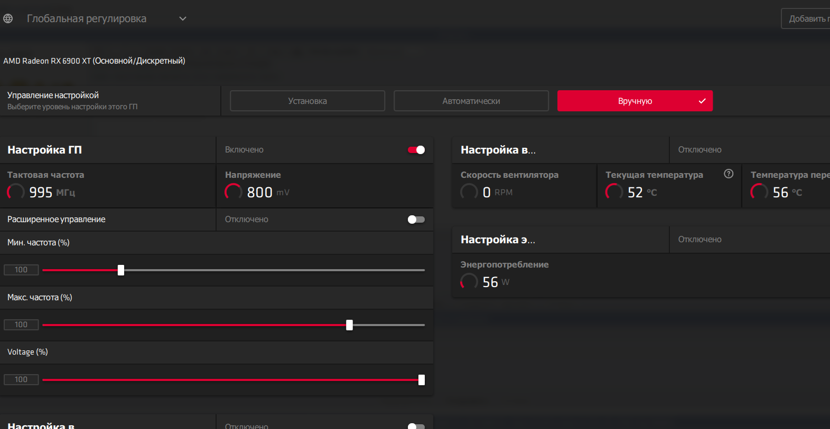Open the help icon for Текущая температура
This screenshot has height=429, width=830.
(729, 174)
